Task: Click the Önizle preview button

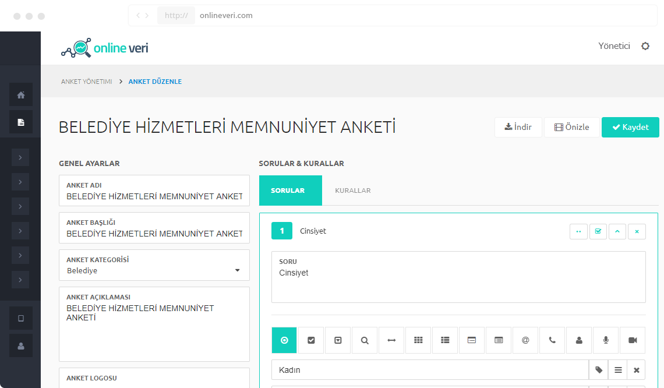Action: click(571, 127)
